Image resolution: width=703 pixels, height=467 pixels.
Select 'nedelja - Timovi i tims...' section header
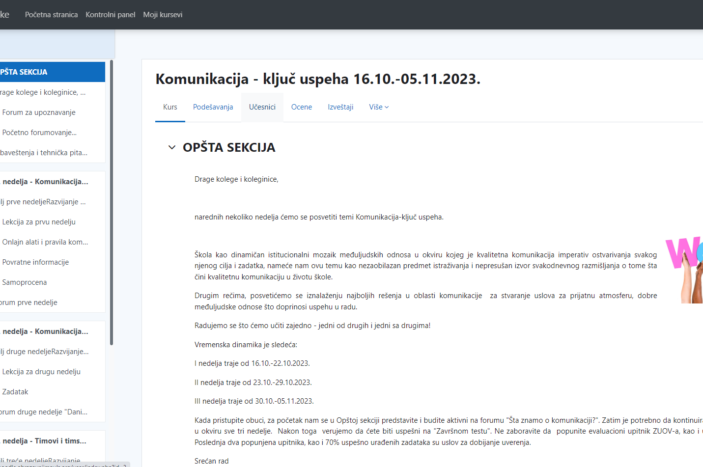[x=44, y=441]
